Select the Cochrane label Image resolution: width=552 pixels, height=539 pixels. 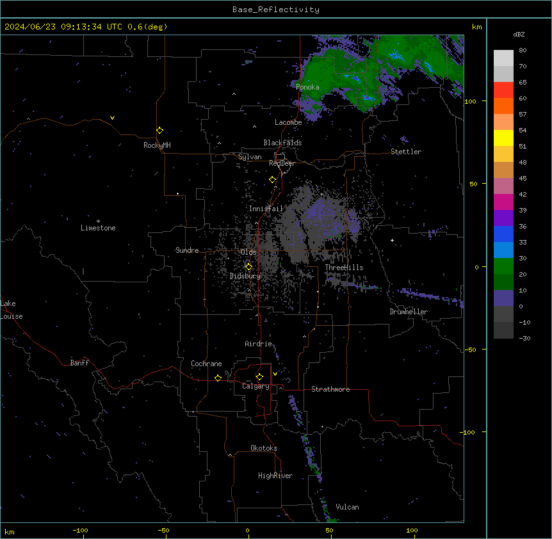[206, 364]
